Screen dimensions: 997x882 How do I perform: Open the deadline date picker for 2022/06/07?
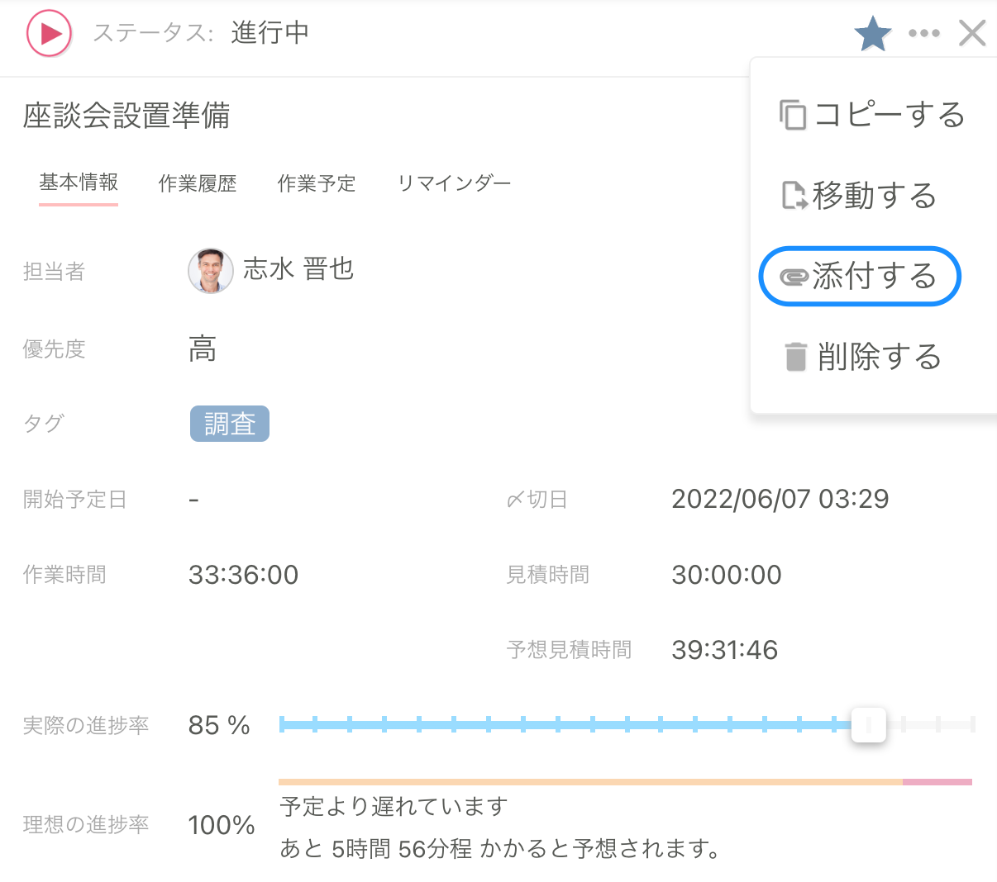click(x=780, y=499)
